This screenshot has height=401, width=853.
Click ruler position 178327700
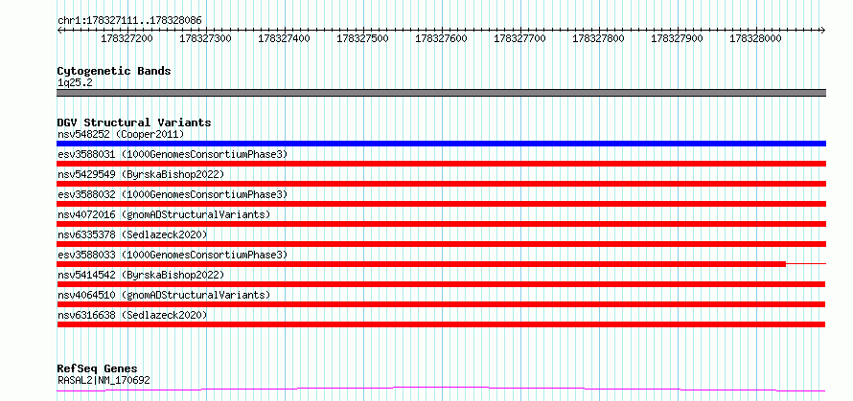coord(519,38)
